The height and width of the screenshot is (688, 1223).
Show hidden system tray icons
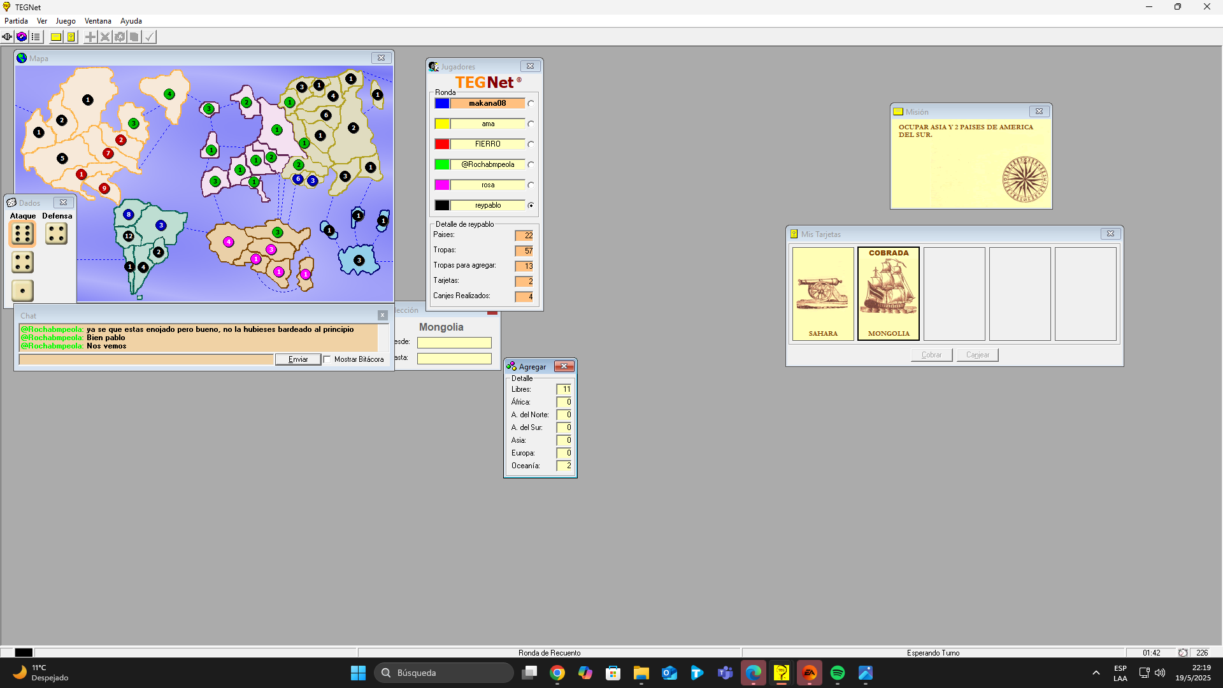click(1096, 673)
